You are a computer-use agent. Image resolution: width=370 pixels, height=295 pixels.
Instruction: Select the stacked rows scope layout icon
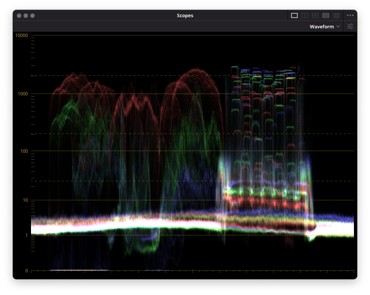pyautogui.click(x=326, y=15)
